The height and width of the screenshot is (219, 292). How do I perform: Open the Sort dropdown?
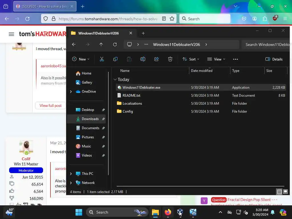tap(191, 59)
